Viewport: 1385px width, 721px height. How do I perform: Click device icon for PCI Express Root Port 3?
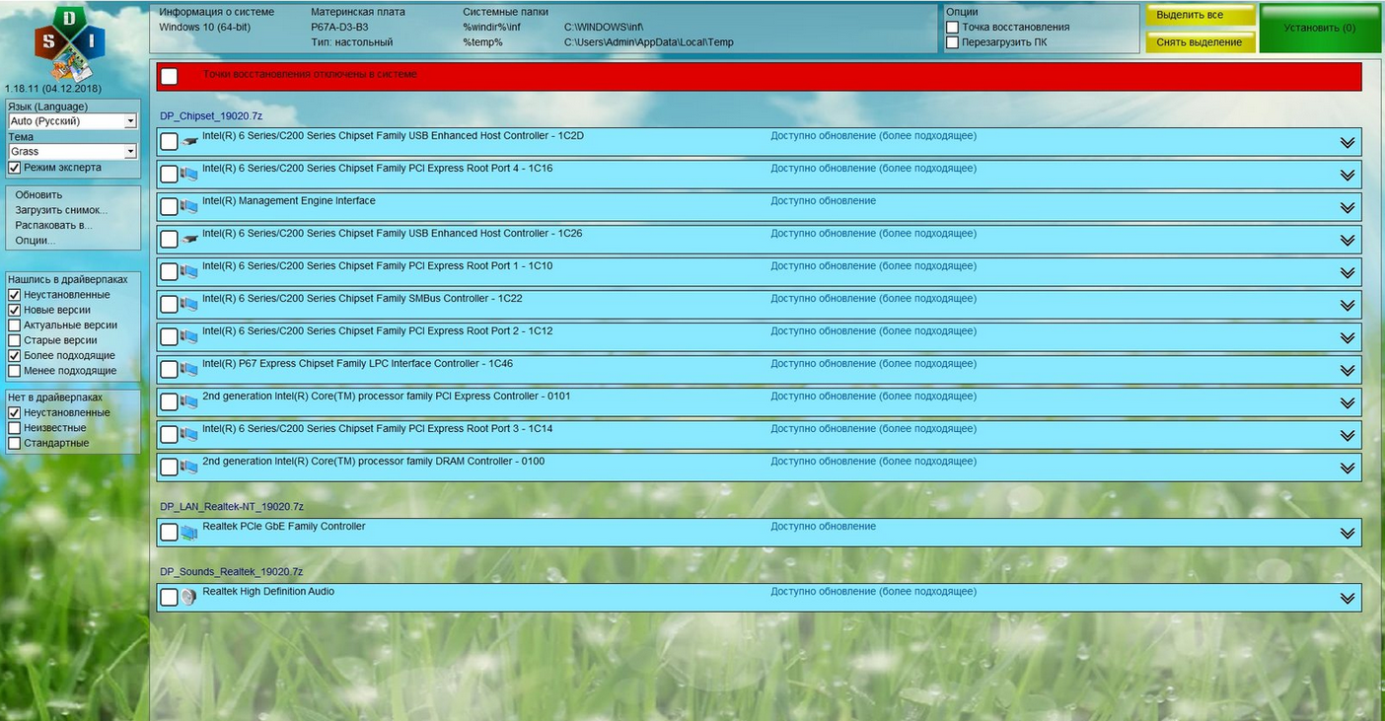(x=189, y=435)
